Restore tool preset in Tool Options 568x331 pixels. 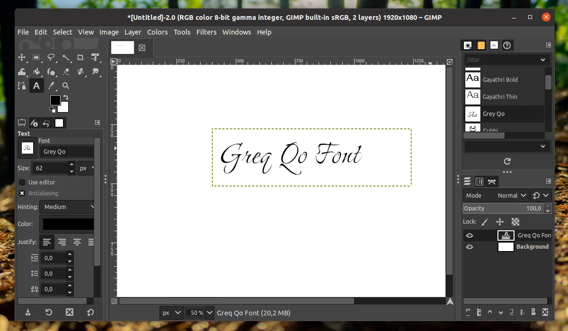pyautogui.click(x=48, y=312)
